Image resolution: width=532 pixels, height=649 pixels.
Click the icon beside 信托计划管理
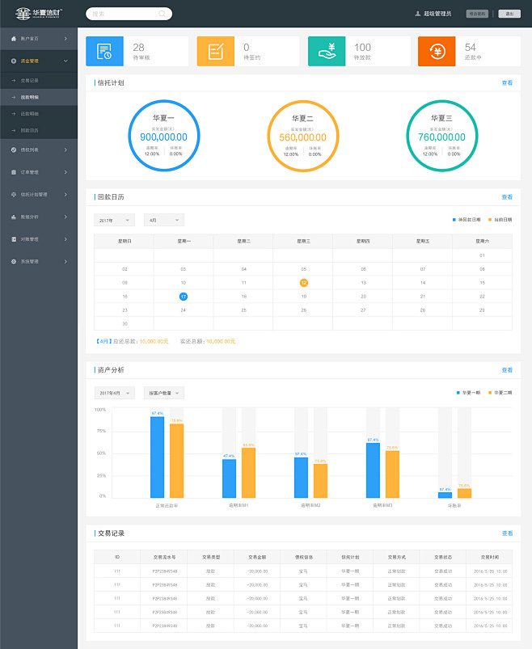tap(14, 195)
